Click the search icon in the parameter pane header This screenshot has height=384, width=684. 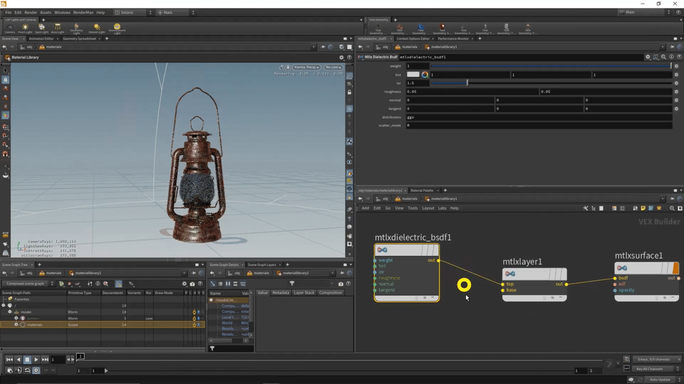[663, 57]
